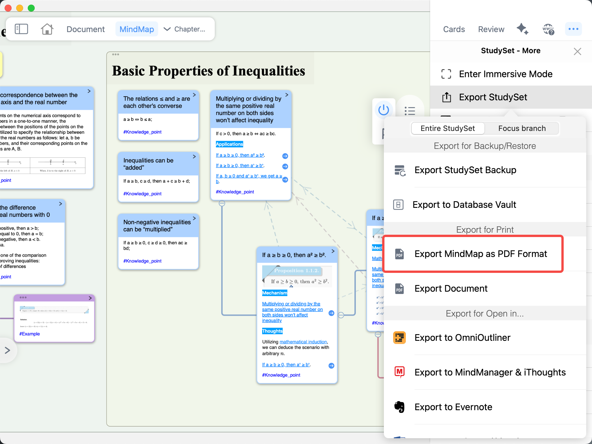Open the web lookup globe icon
The image size is (592, 444).
point(548,29)
